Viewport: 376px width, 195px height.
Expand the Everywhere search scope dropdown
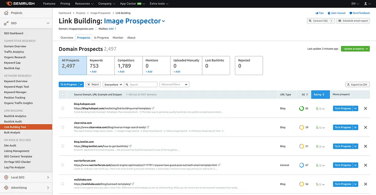pos(113,85)
